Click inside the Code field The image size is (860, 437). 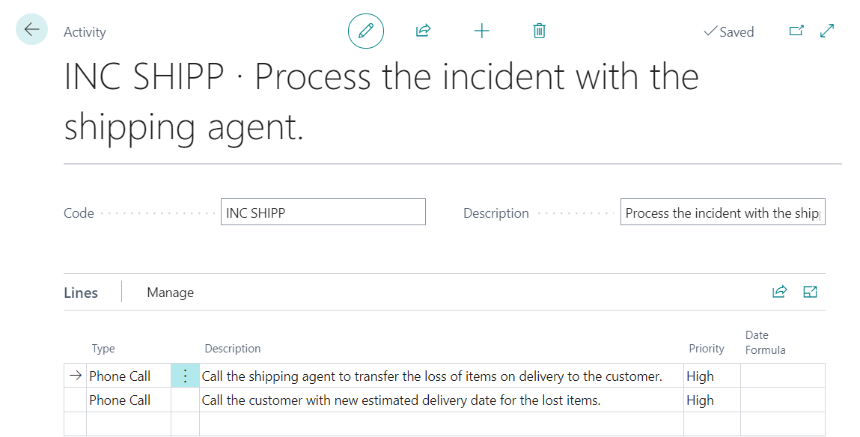coord(323,212)
